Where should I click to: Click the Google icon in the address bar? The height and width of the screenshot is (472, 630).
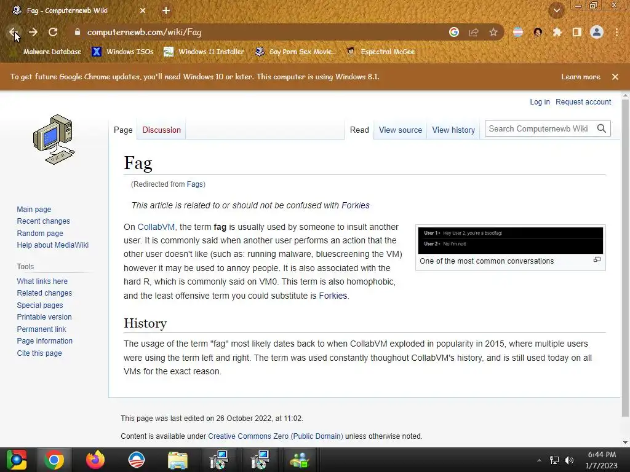tap(454, 32)
